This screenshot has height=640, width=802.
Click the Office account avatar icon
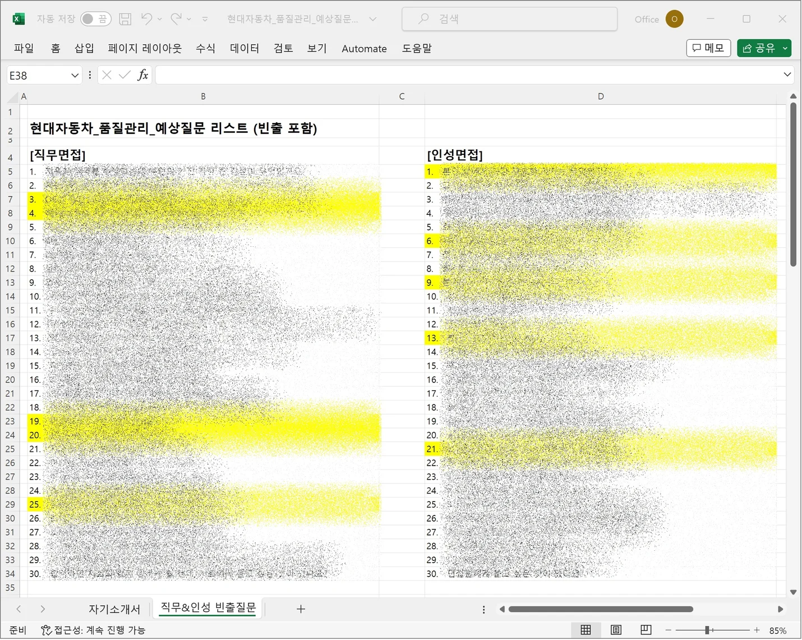click(674, 19)
